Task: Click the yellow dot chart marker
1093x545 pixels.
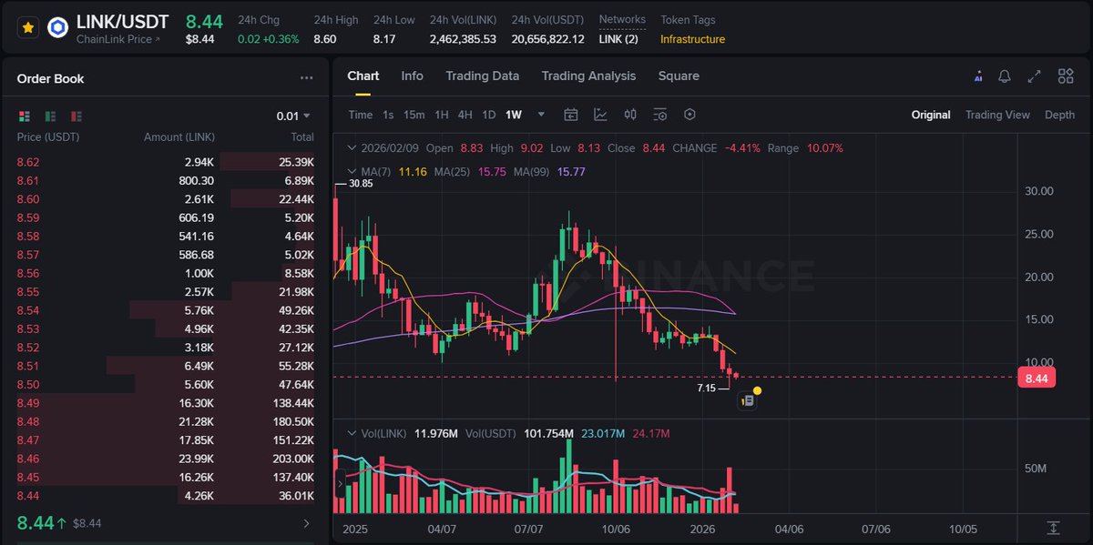Action: coord(757,391)
